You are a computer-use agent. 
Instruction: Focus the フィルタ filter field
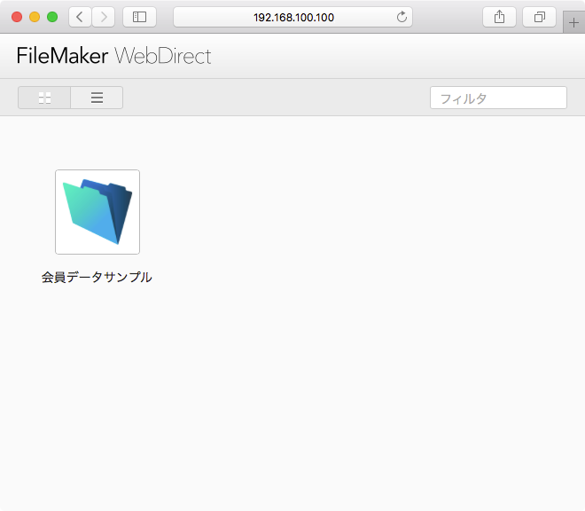coord(498,98)
